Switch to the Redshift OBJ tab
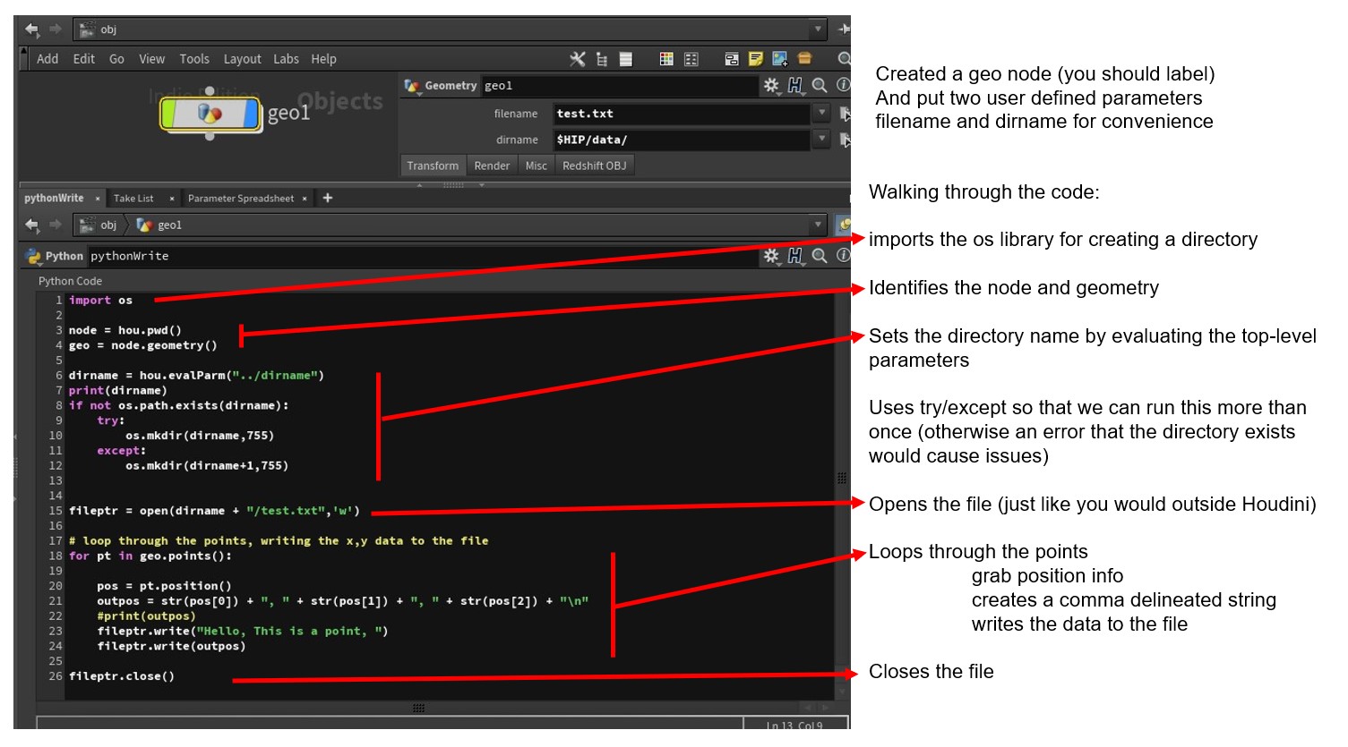The image size is (1348, 747). [594, 166]
